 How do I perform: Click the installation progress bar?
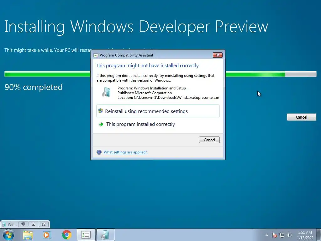160,74
